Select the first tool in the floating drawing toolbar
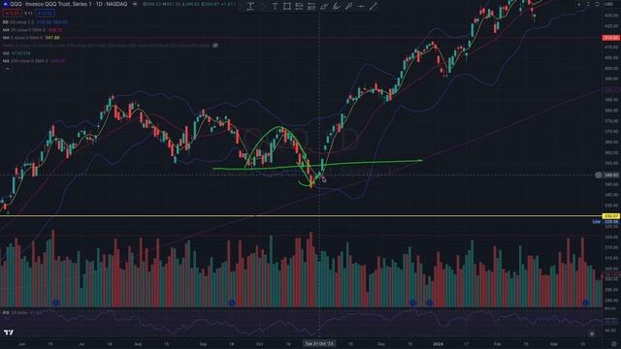The width and height of the screenshot is (621, 349). coord(250,7)
